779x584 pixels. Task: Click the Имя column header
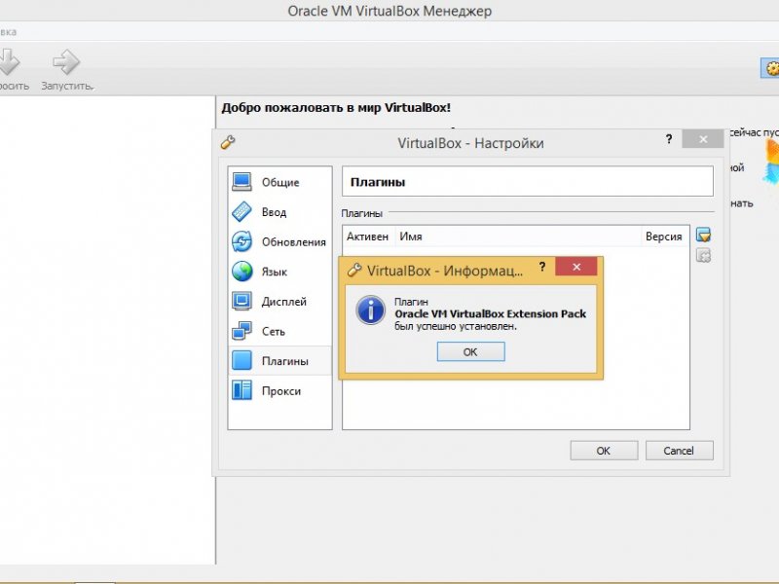coord(518,237)
